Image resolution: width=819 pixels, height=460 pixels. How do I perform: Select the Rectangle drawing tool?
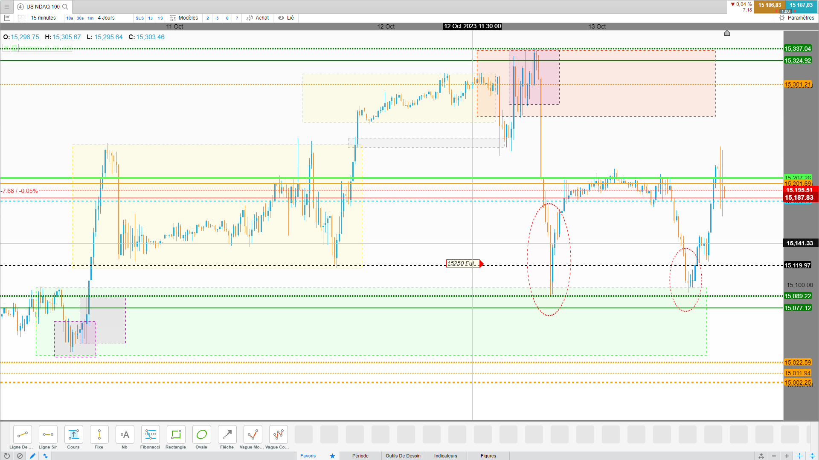176,435
